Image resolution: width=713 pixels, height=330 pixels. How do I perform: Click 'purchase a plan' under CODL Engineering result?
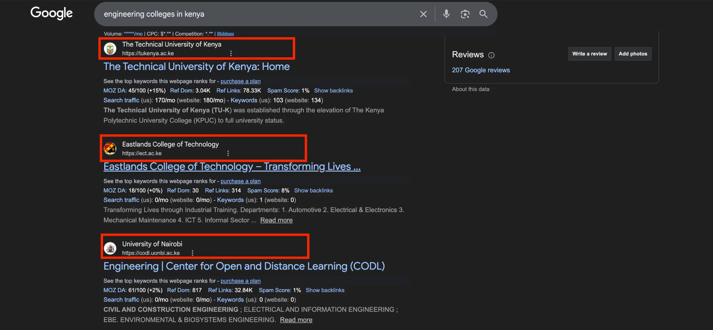(x=240, y=281)
